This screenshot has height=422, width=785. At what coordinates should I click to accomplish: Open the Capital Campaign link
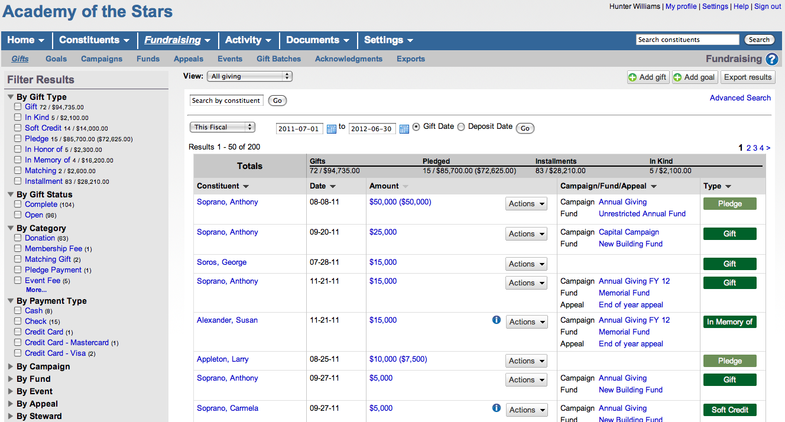pyautogui.click(x=629, y=232)
